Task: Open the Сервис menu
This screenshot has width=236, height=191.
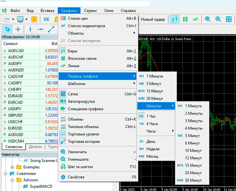Action: point(90,11)
